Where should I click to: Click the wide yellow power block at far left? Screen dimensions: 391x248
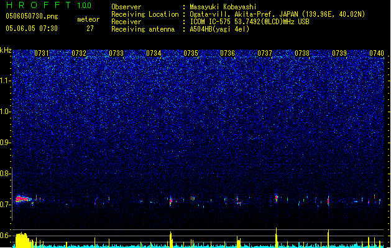[x=23, y=240]
